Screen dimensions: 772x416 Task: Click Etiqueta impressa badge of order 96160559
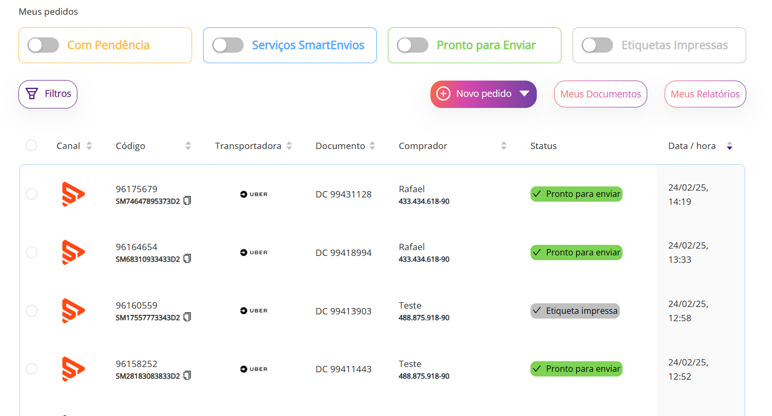point(575,311)
